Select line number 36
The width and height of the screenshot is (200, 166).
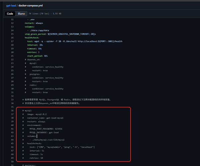[12, 111]
